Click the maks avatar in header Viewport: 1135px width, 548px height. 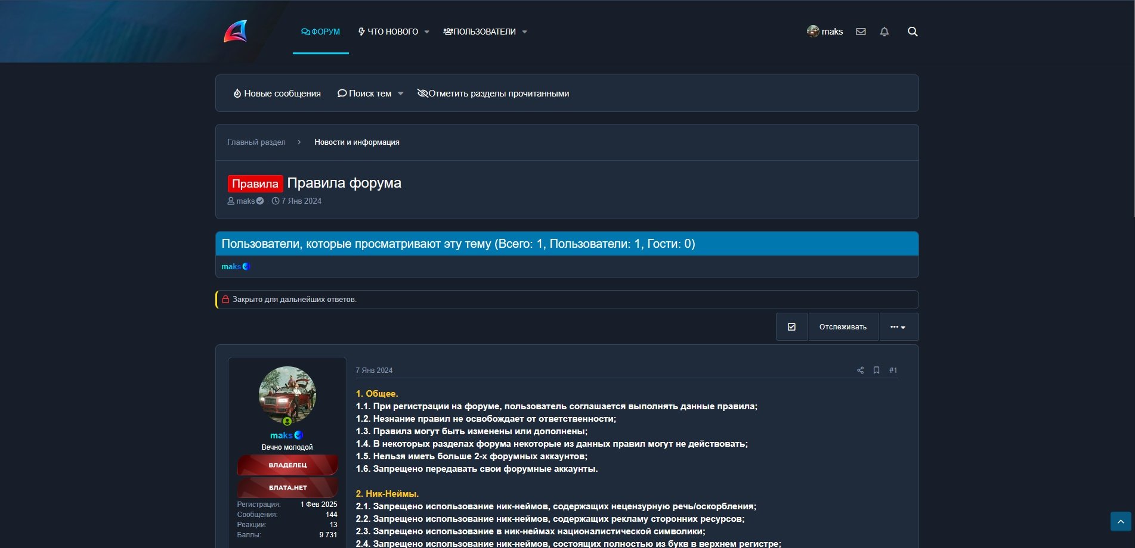[x=812, y=32]
